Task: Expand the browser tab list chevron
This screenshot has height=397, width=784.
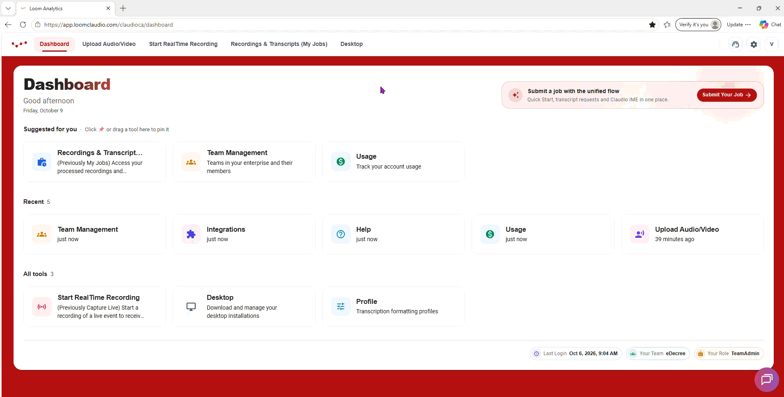Action: [x=8, y=8]
